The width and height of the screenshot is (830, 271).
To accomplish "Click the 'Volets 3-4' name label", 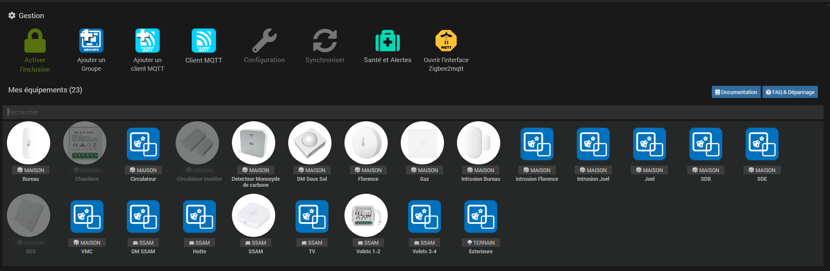I will [x=425, y=252].
